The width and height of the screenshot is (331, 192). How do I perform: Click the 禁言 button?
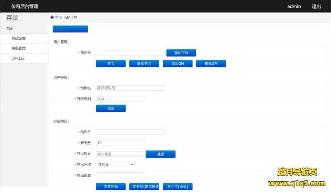click(111, 64)
